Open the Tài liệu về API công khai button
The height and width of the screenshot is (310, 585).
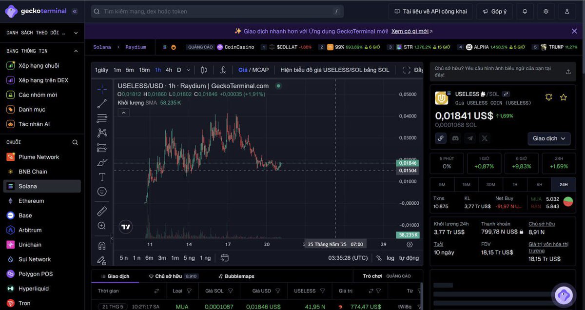click(429, 11)
